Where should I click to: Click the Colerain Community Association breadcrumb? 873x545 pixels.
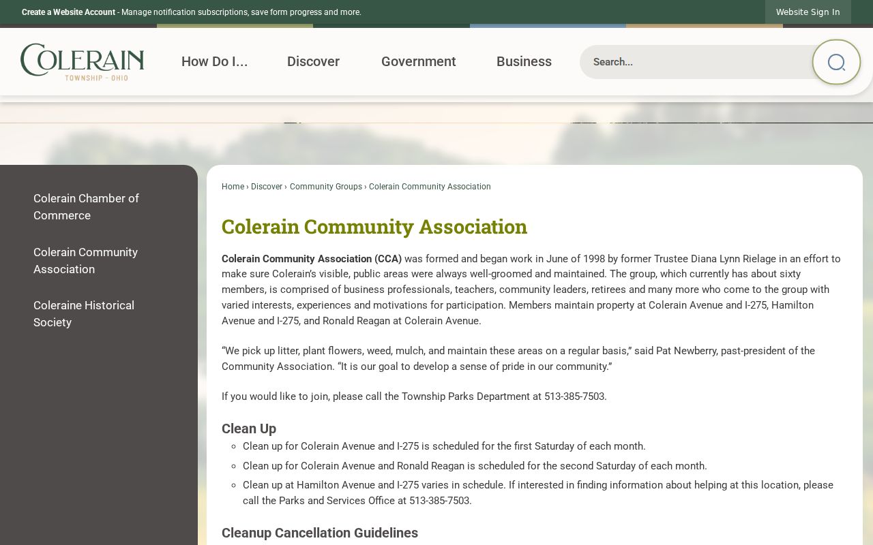[x=430, y=187]
